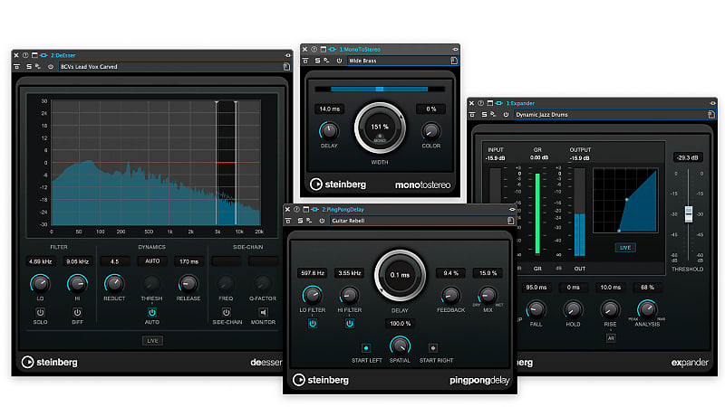Toggle the MONO button inside the Width knob

pyautogui.click(x=380, y=140)
